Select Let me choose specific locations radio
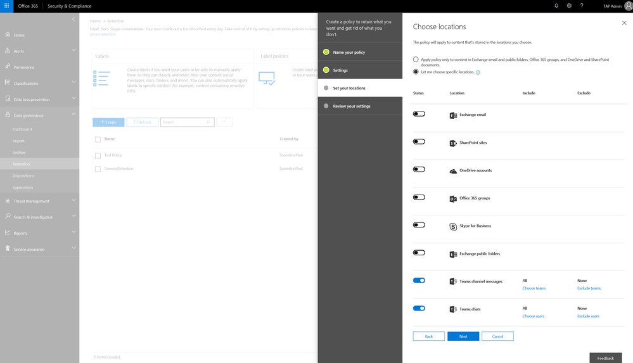Viewport: 633px width, 363px height. coord(416,72)
